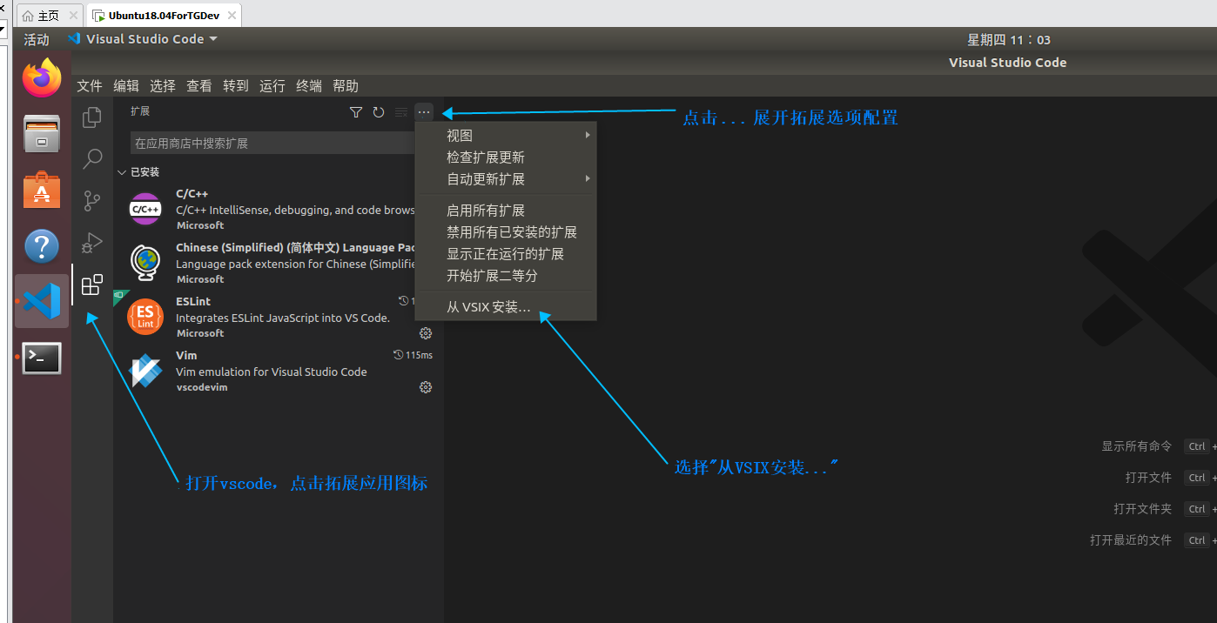This screenshot has height=623, width=1217.
Task: Open the Source Control view
Action: tap(91, 201)
